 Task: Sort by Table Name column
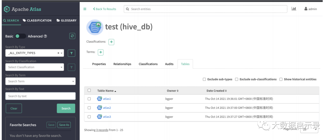pos(107,91)
